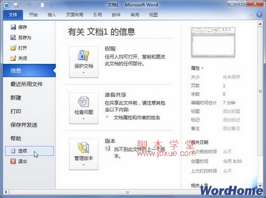The image size is (266, 198).
Task: Click the horizontal scrollbar thumb
Action: tap(127, 192)
